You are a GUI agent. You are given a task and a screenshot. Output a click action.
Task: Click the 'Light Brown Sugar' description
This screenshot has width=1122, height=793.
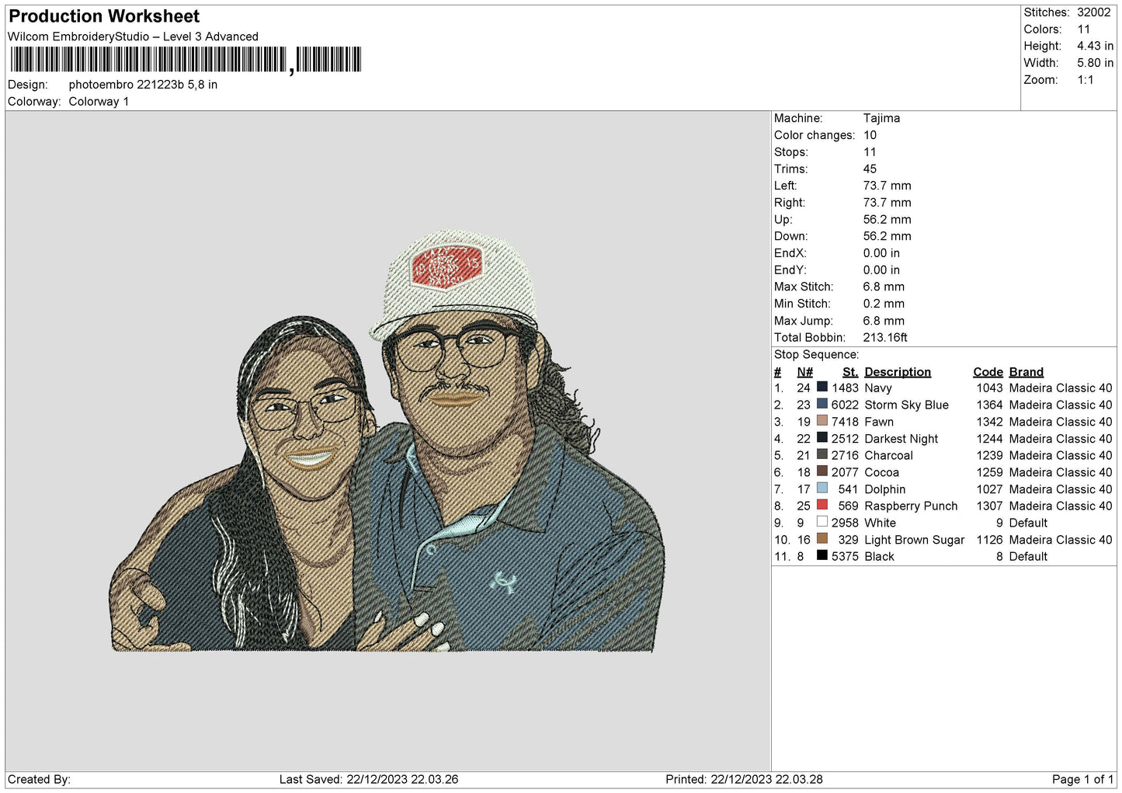[914, 540]
